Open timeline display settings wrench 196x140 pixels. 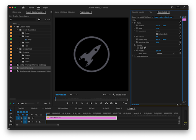tap(36, 115)
